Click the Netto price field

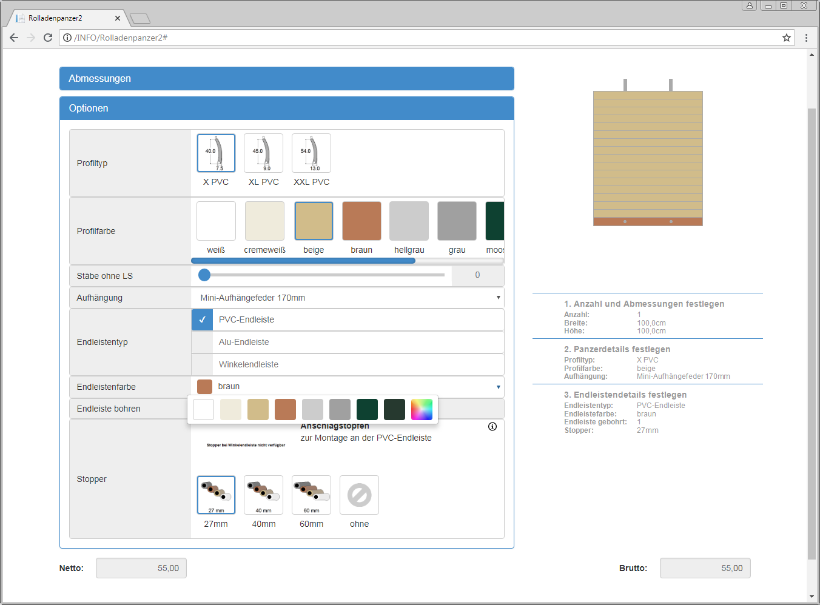[141, 569]
